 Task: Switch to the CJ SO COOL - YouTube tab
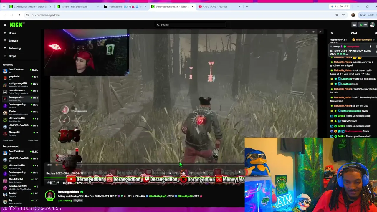coord(219,6)
